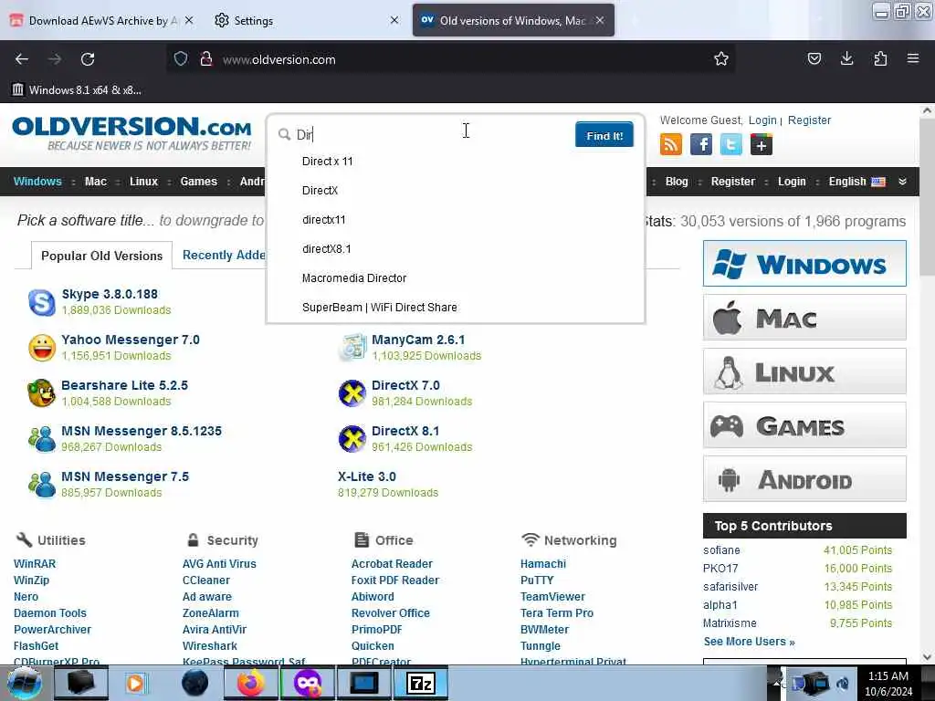
Task: Select the Popular Old Versions tab
Action: [101, 256]
